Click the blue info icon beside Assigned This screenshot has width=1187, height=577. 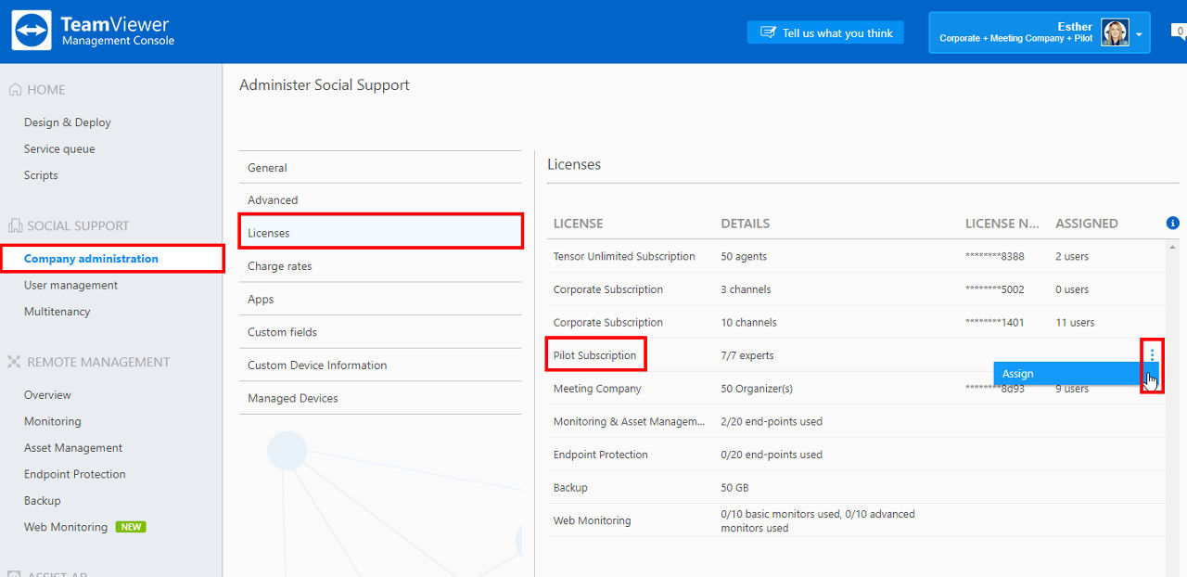1173,223
